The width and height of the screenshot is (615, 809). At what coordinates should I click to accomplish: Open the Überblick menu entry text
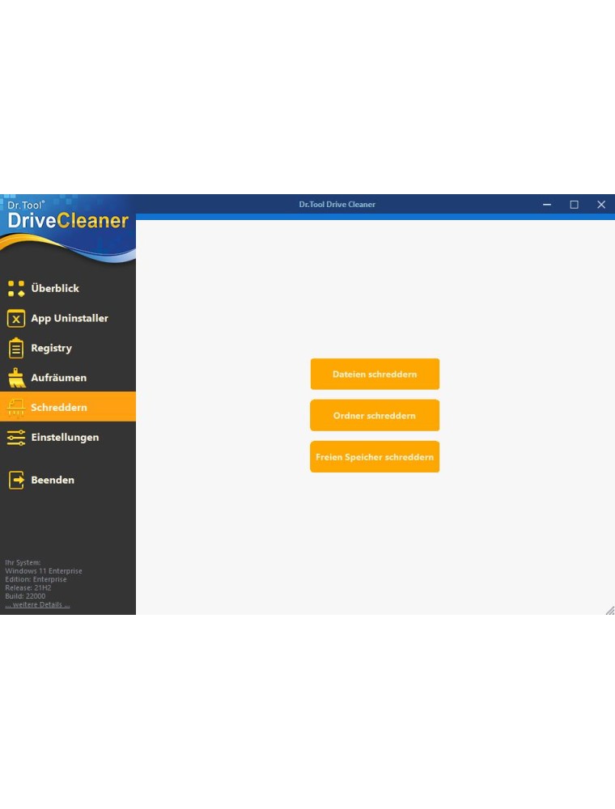tap(55, 289)
